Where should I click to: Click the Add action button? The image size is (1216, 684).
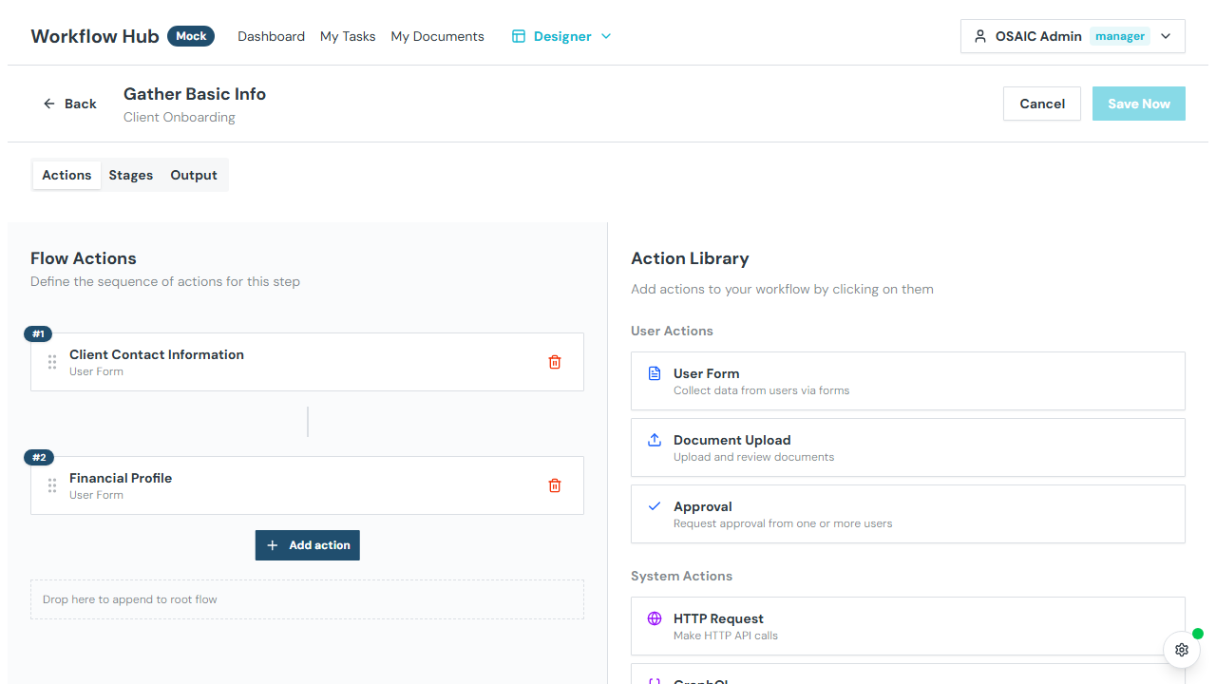[307, 544]
